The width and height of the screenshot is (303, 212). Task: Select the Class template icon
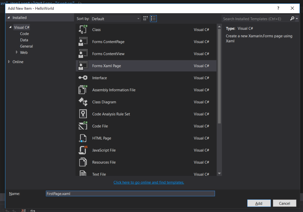click(x=83, y=30)
